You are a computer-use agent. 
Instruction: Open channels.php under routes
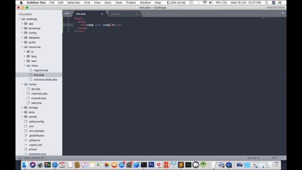tap(39, 93)
